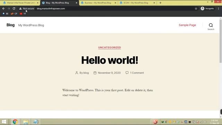Open the Chrome three-dot menu

tap(219, 9)
